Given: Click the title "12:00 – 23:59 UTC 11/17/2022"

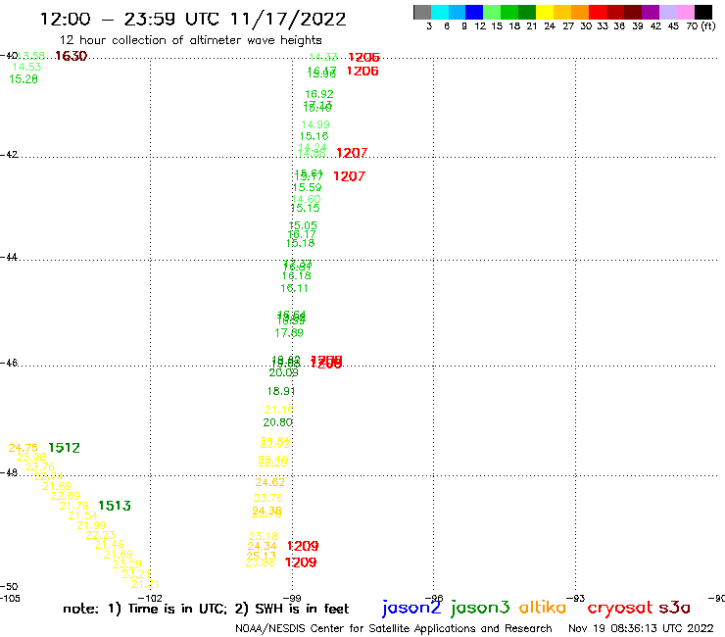Looking at the screenshot, I should pos(193,19).
